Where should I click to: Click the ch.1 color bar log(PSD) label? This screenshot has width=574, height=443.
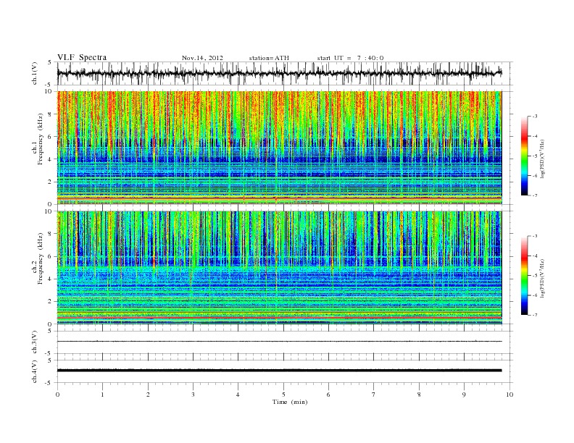pyautogui.click(x=544, y=159)
